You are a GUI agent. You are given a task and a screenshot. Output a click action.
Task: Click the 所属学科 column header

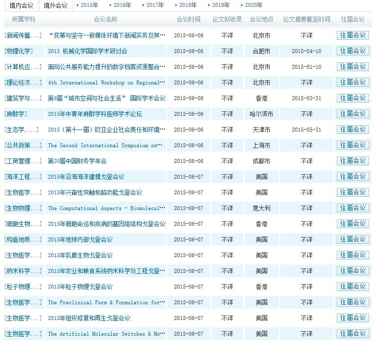tap(24, 19)
